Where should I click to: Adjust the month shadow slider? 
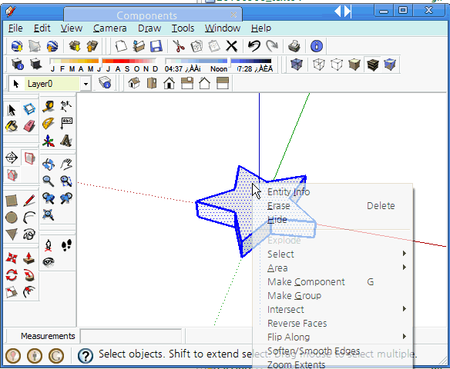click(74, 61)
